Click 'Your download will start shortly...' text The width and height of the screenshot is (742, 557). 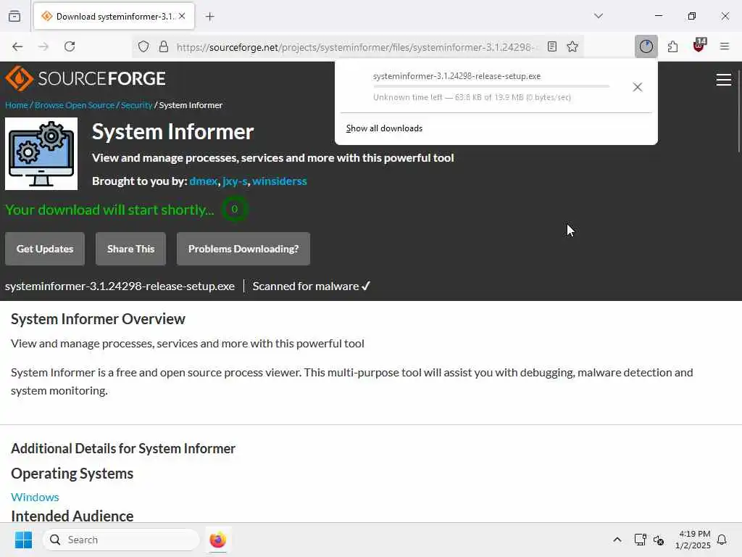(109, 210)
